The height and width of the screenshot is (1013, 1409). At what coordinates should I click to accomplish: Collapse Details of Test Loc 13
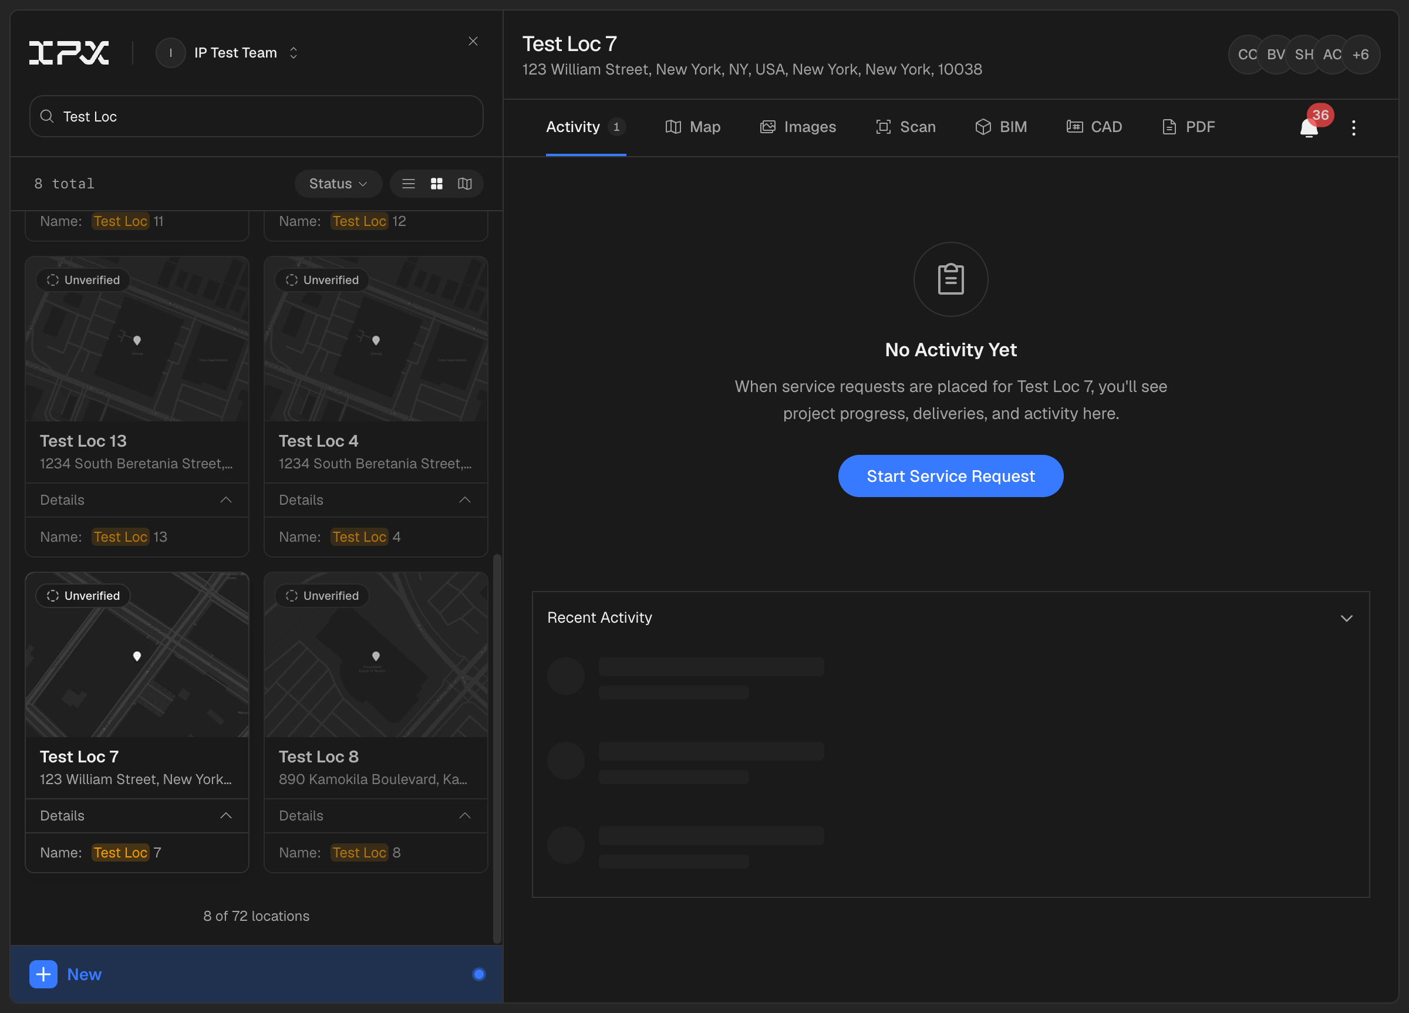pyautogui.click(x=137, y=500)
